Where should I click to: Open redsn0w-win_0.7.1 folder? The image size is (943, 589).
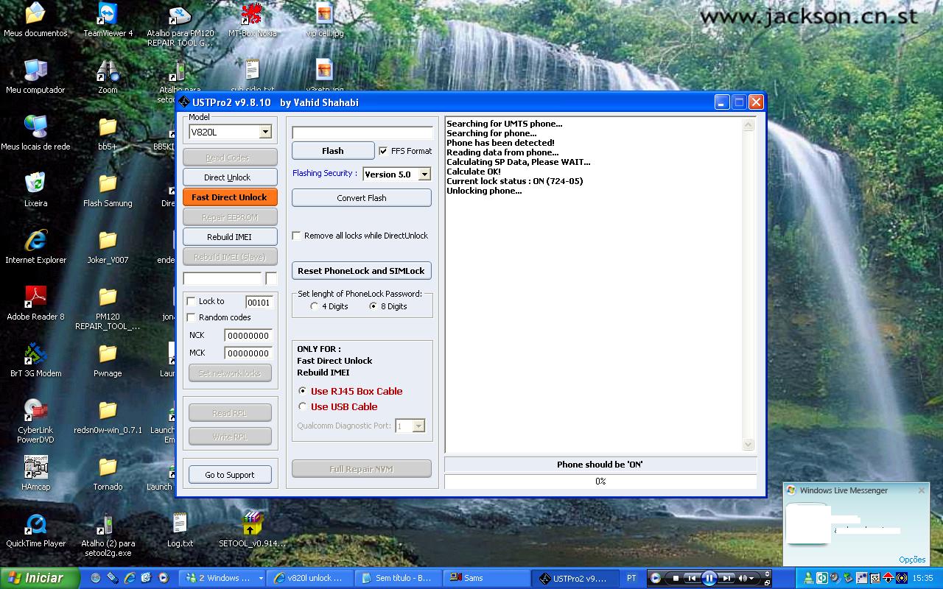pyautogui.click(x=108, y=417)
